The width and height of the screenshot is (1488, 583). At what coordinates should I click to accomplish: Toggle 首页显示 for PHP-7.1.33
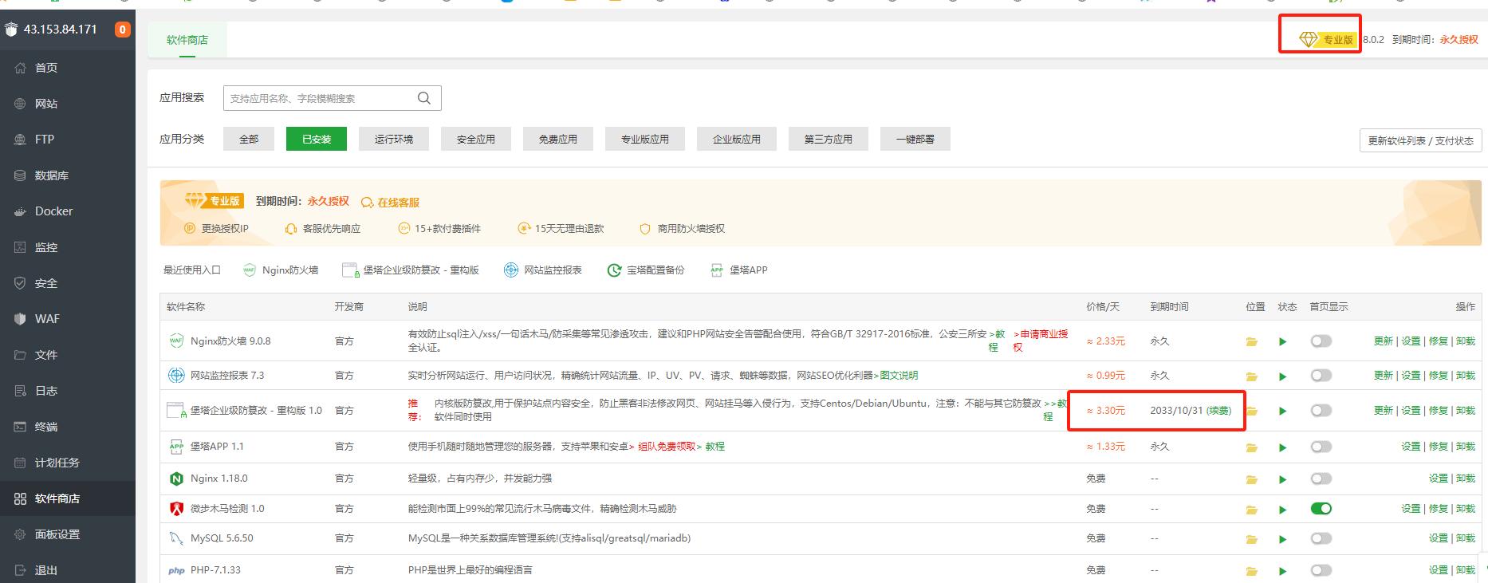click(x=1321, y=570)
